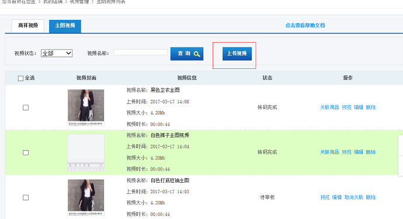The image size is (403, 219).
Task: Check the box for 黑色卫衣主图 row
Action: coord(26,107)
